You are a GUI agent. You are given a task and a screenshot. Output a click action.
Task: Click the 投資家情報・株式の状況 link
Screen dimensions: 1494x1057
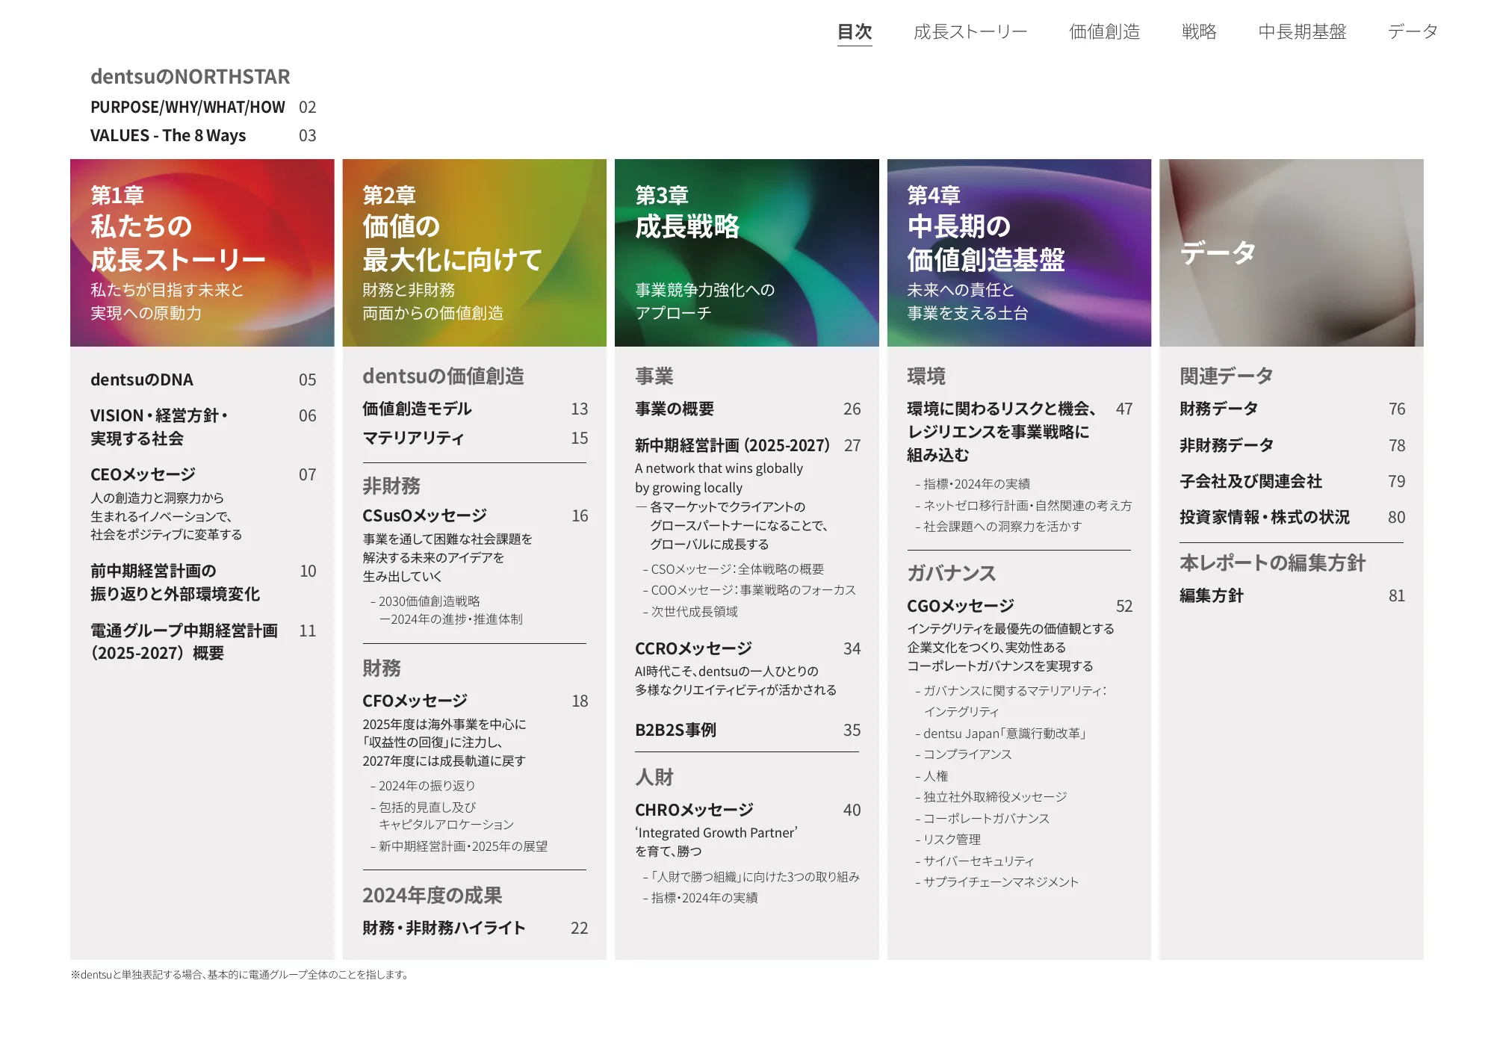[x=1264, y=517]
